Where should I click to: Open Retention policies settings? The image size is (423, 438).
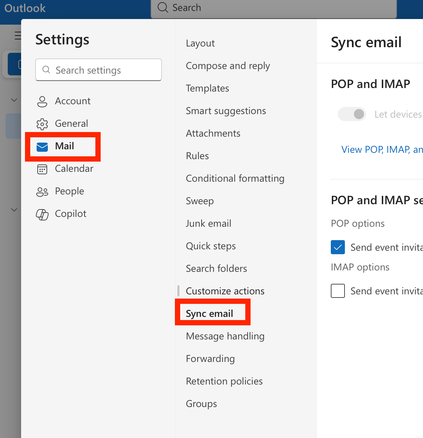point(224,381)
